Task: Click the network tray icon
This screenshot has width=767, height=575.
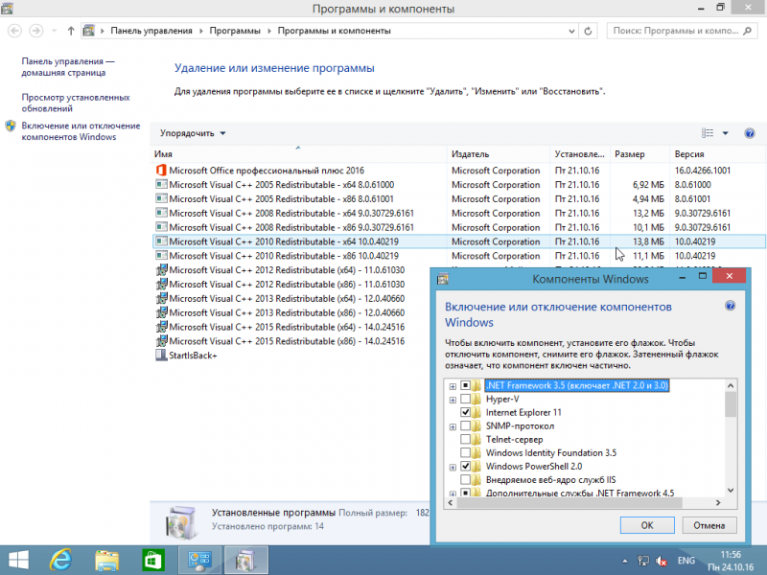Action: pos(643,561)
